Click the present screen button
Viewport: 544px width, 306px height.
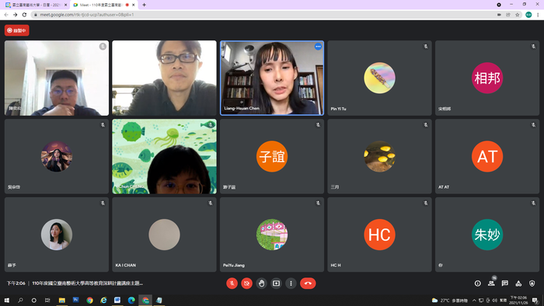276,283
